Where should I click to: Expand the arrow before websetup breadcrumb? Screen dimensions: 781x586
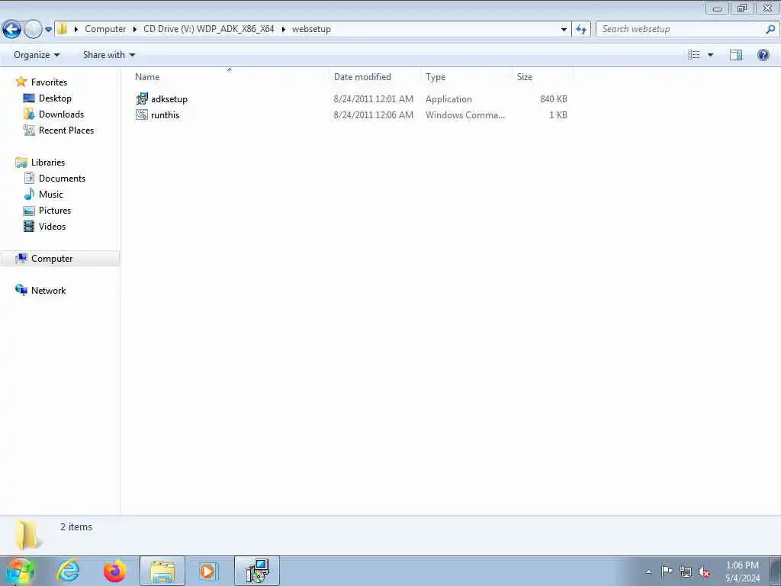(284, 29)
